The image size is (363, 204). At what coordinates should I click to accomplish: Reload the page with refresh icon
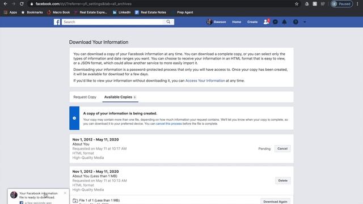click(x=22, y=4)
